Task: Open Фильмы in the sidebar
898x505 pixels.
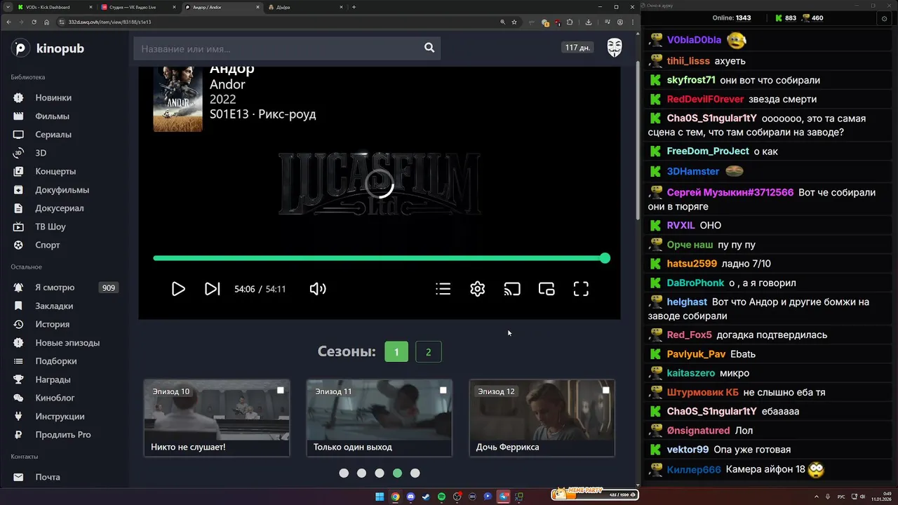Action: click(x=52, y=116)
